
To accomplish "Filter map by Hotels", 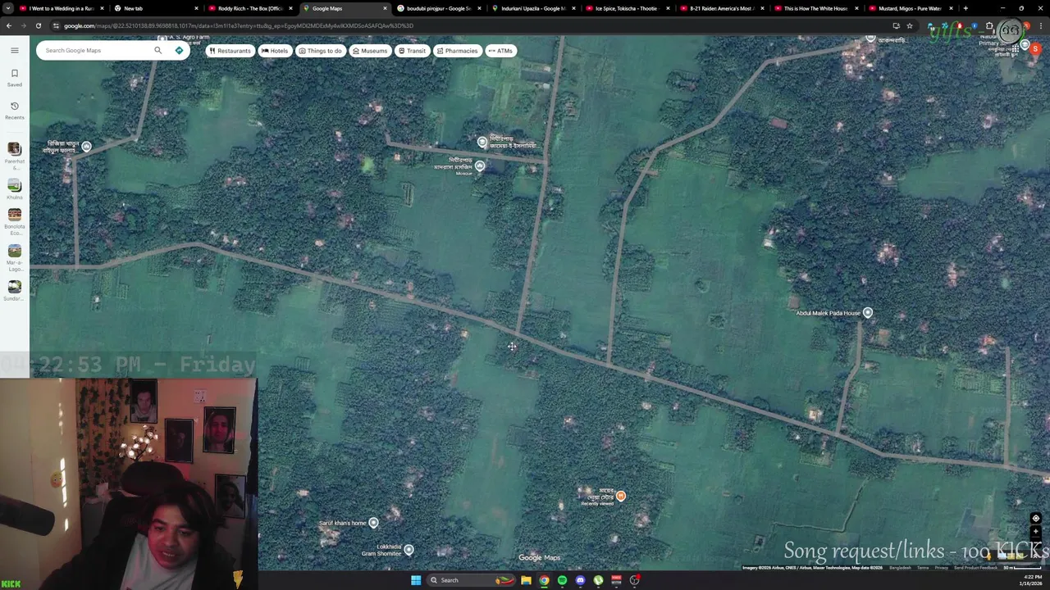I will pos(275,51).
